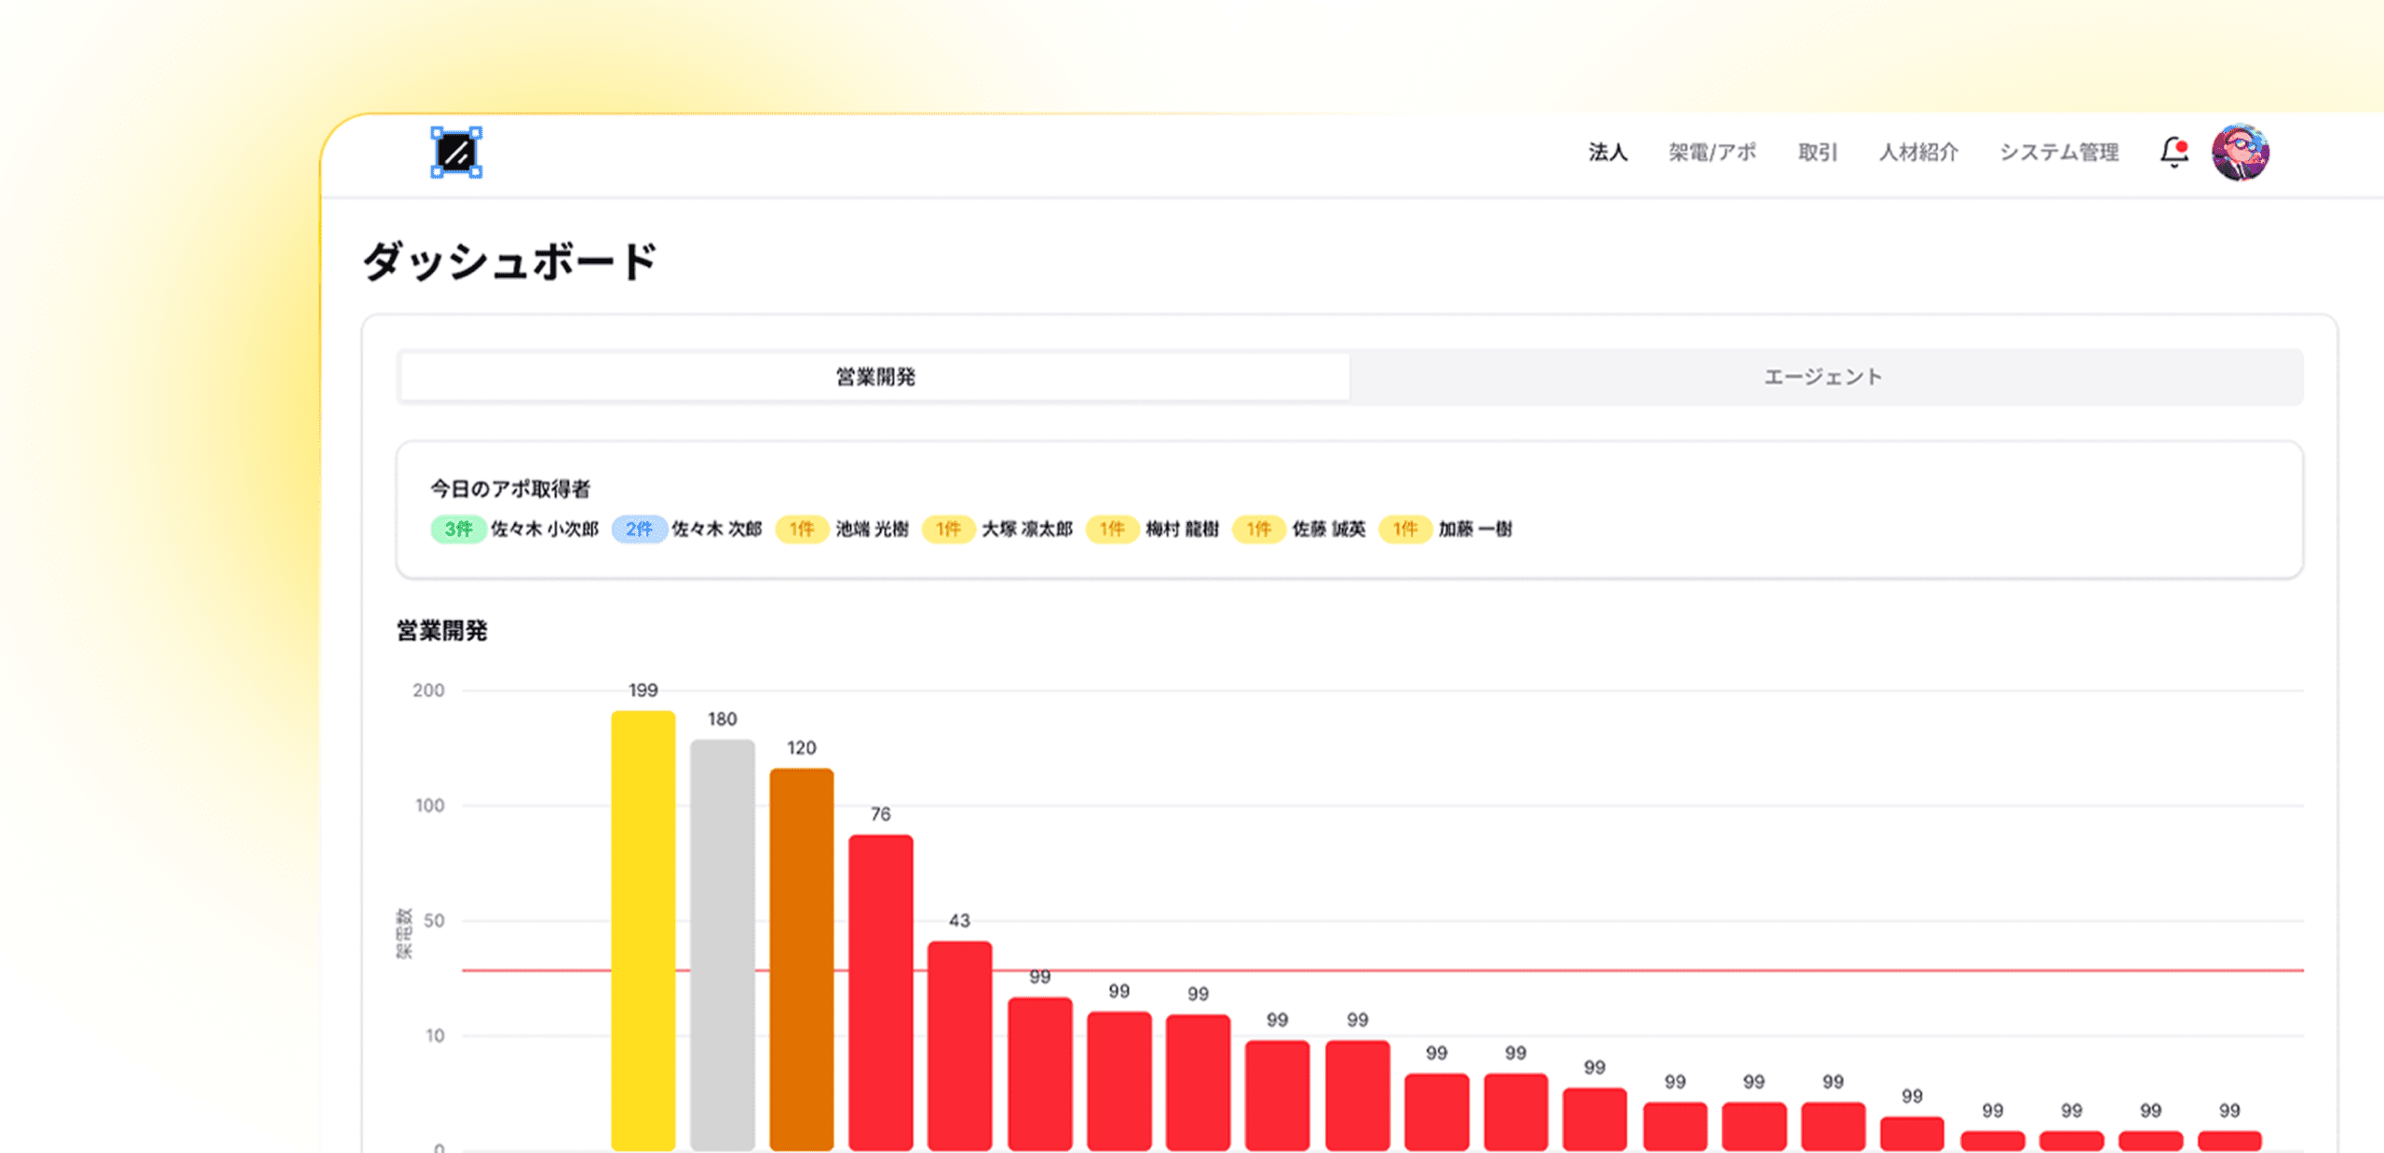2384x1153 pixels.
Task: Switch to the エージェント tab
Action: (x=1822, y=377)
